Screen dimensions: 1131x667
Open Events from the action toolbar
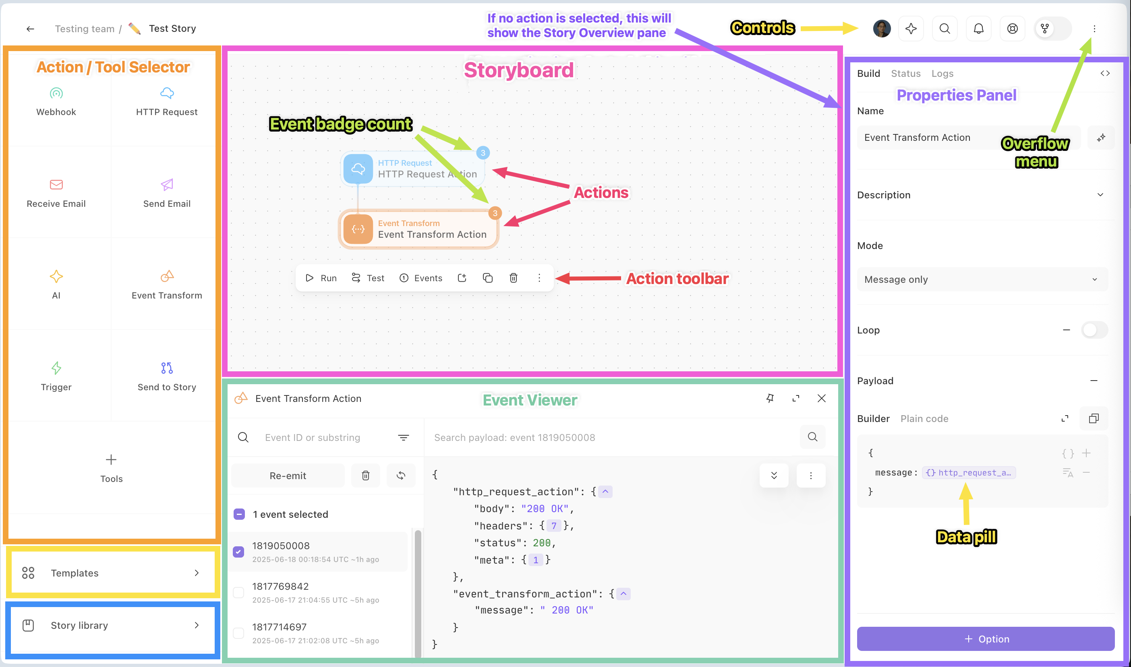point(420,278)
